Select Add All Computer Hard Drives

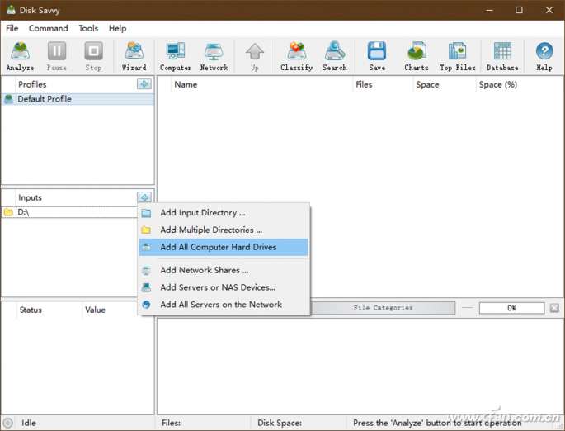[224, 247]
